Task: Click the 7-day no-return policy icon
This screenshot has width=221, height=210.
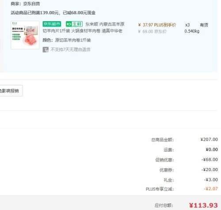Action: tap(46, 50)
